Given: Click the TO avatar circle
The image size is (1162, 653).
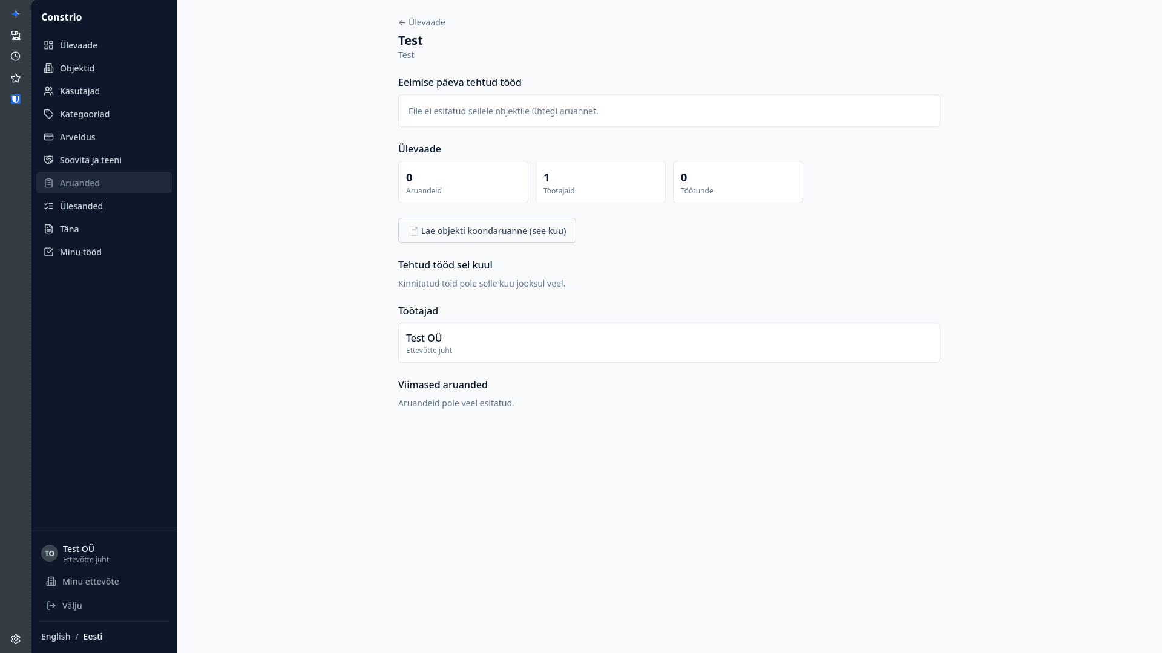Looking at the screenshot, I should (50, 553).
